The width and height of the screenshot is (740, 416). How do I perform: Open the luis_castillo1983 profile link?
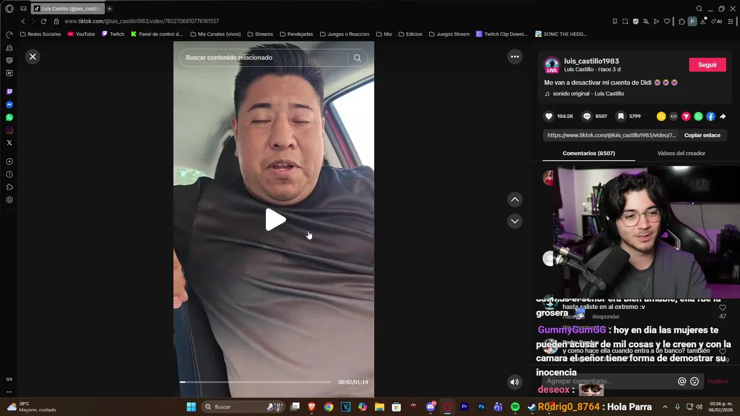(591, 61)
